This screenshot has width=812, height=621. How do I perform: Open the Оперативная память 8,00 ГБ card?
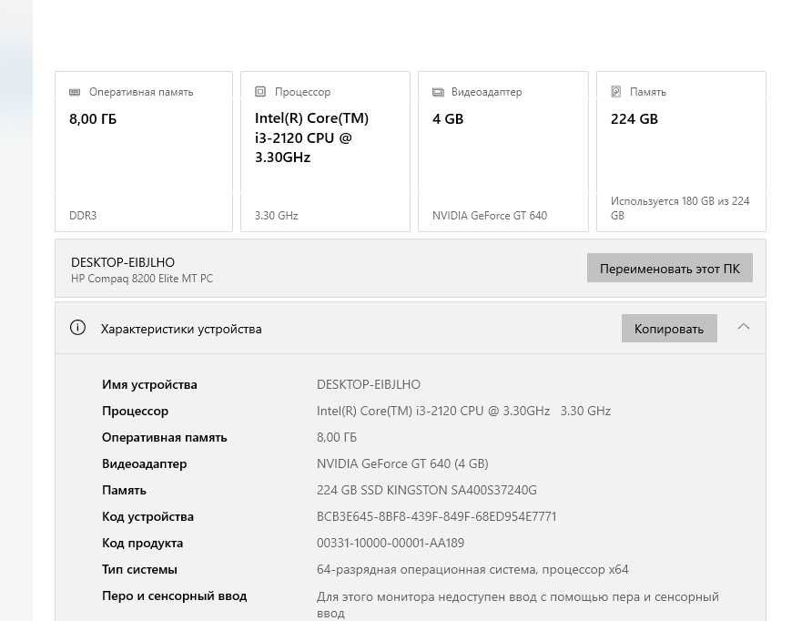144,151
